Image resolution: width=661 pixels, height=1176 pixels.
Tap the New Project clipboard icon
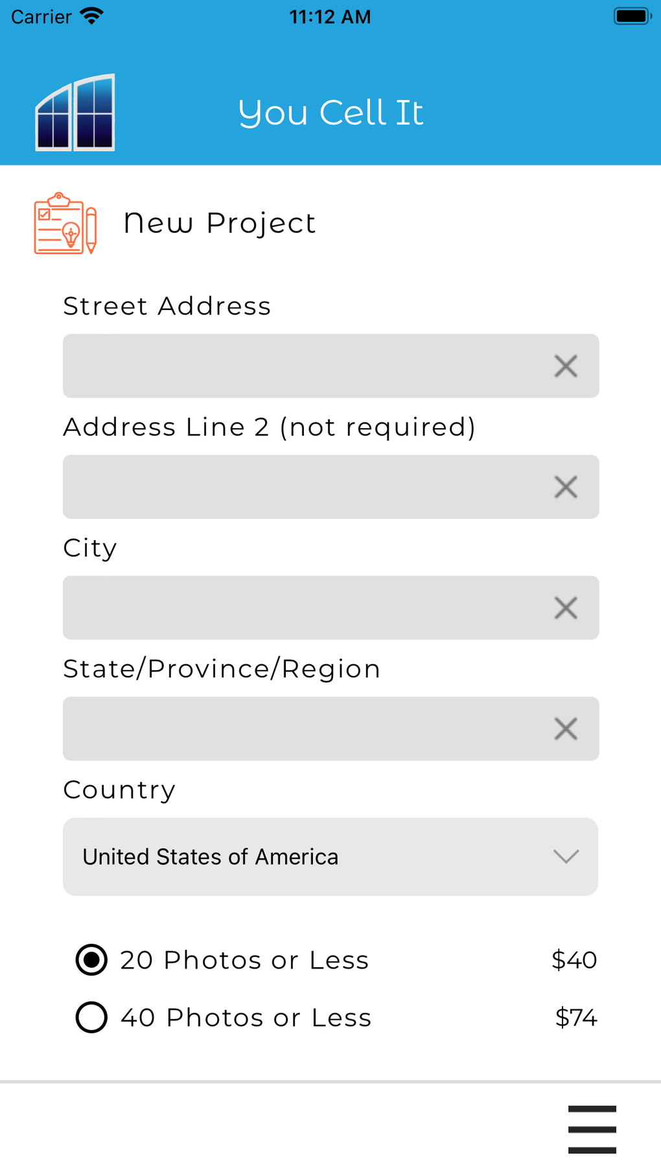(65, 223)
